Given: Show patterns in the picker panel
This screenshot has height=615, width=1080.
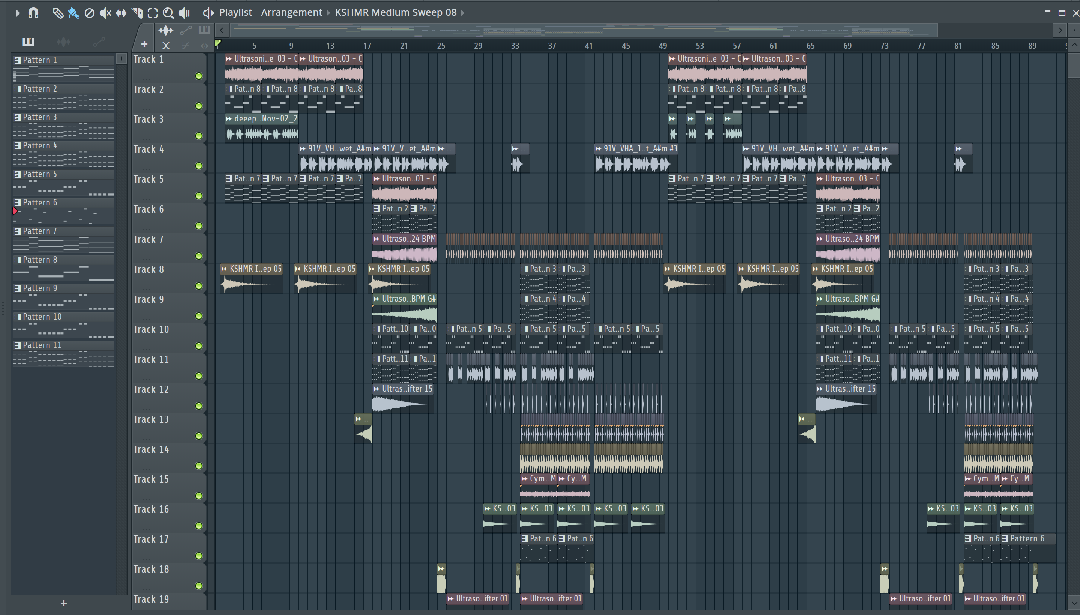Looking at the screenshot, I should pos(28,41).
